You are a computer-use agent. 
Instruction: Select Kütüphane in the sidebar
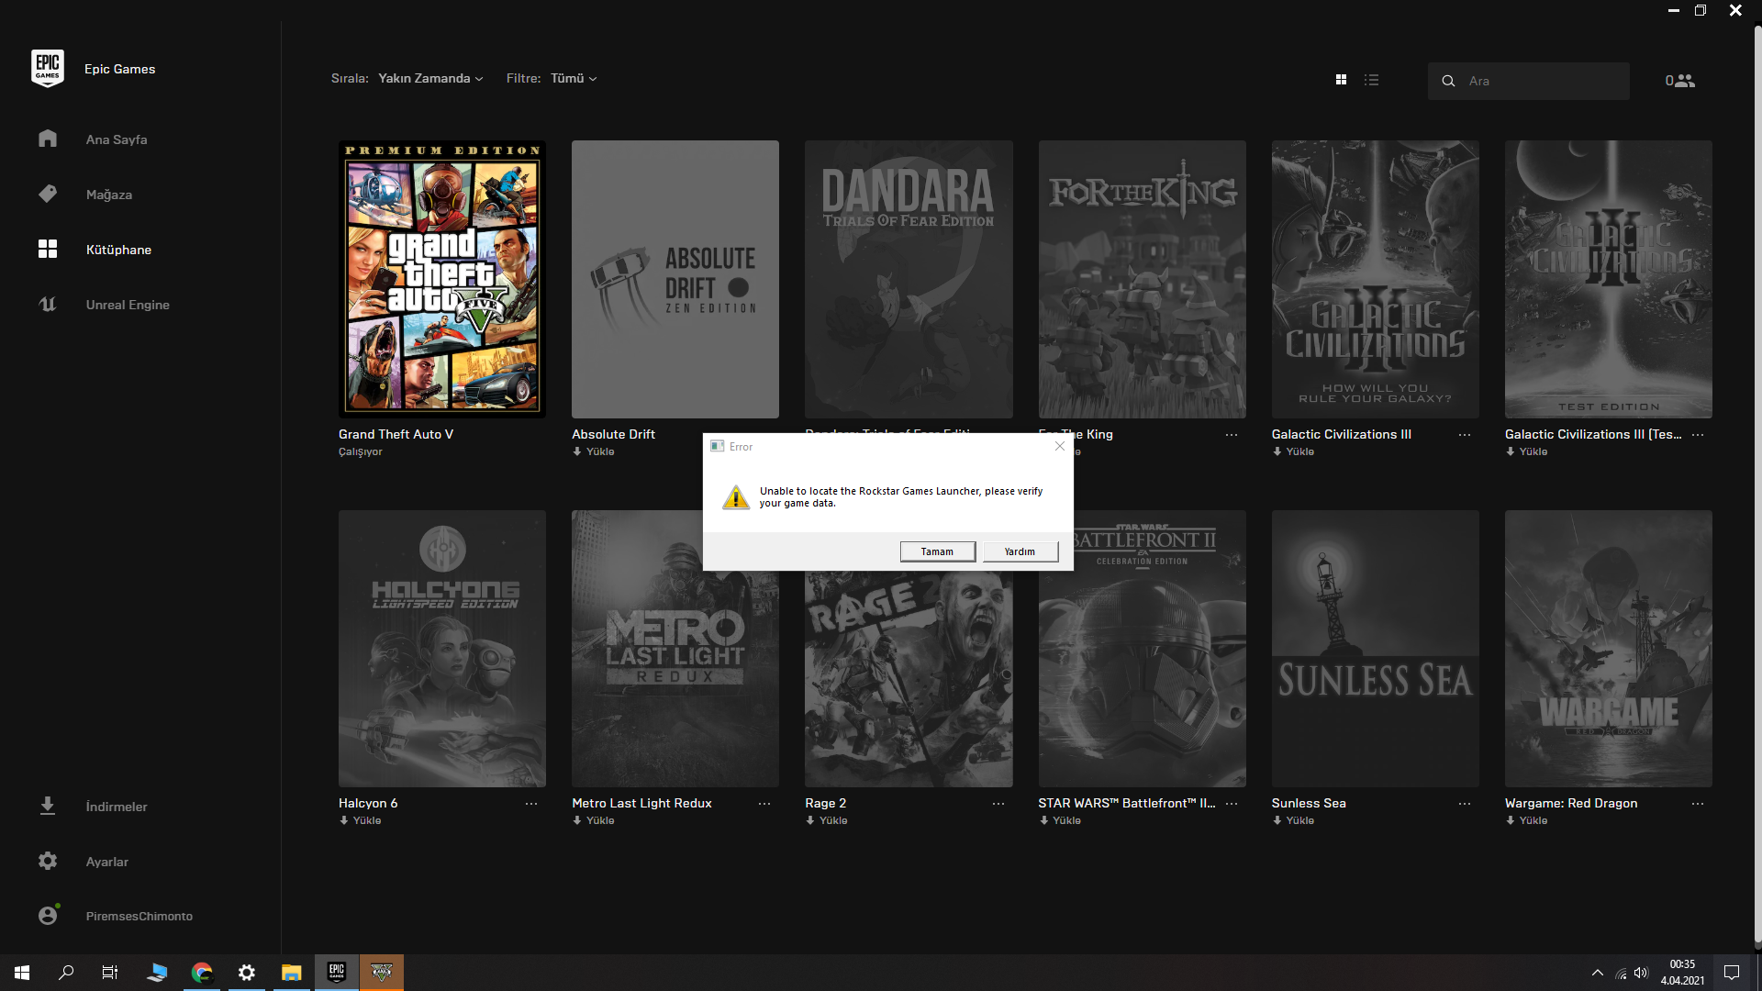pyautogui.click(x=118, y=250)
